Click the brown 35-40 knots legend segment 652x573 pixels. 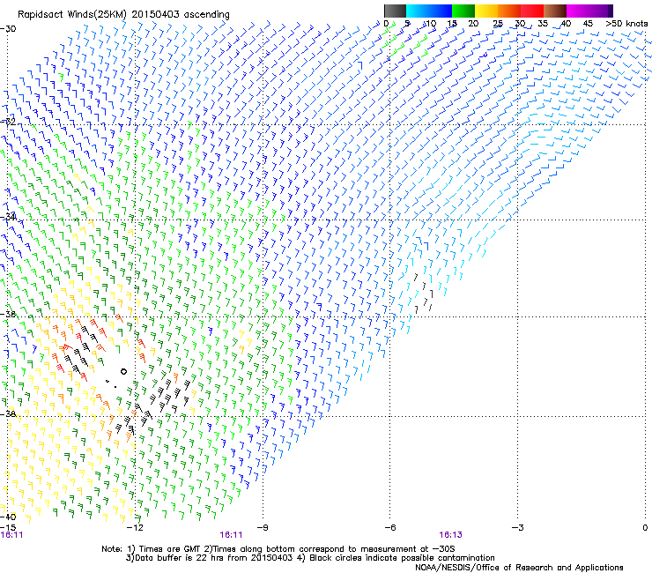point(555,11)
